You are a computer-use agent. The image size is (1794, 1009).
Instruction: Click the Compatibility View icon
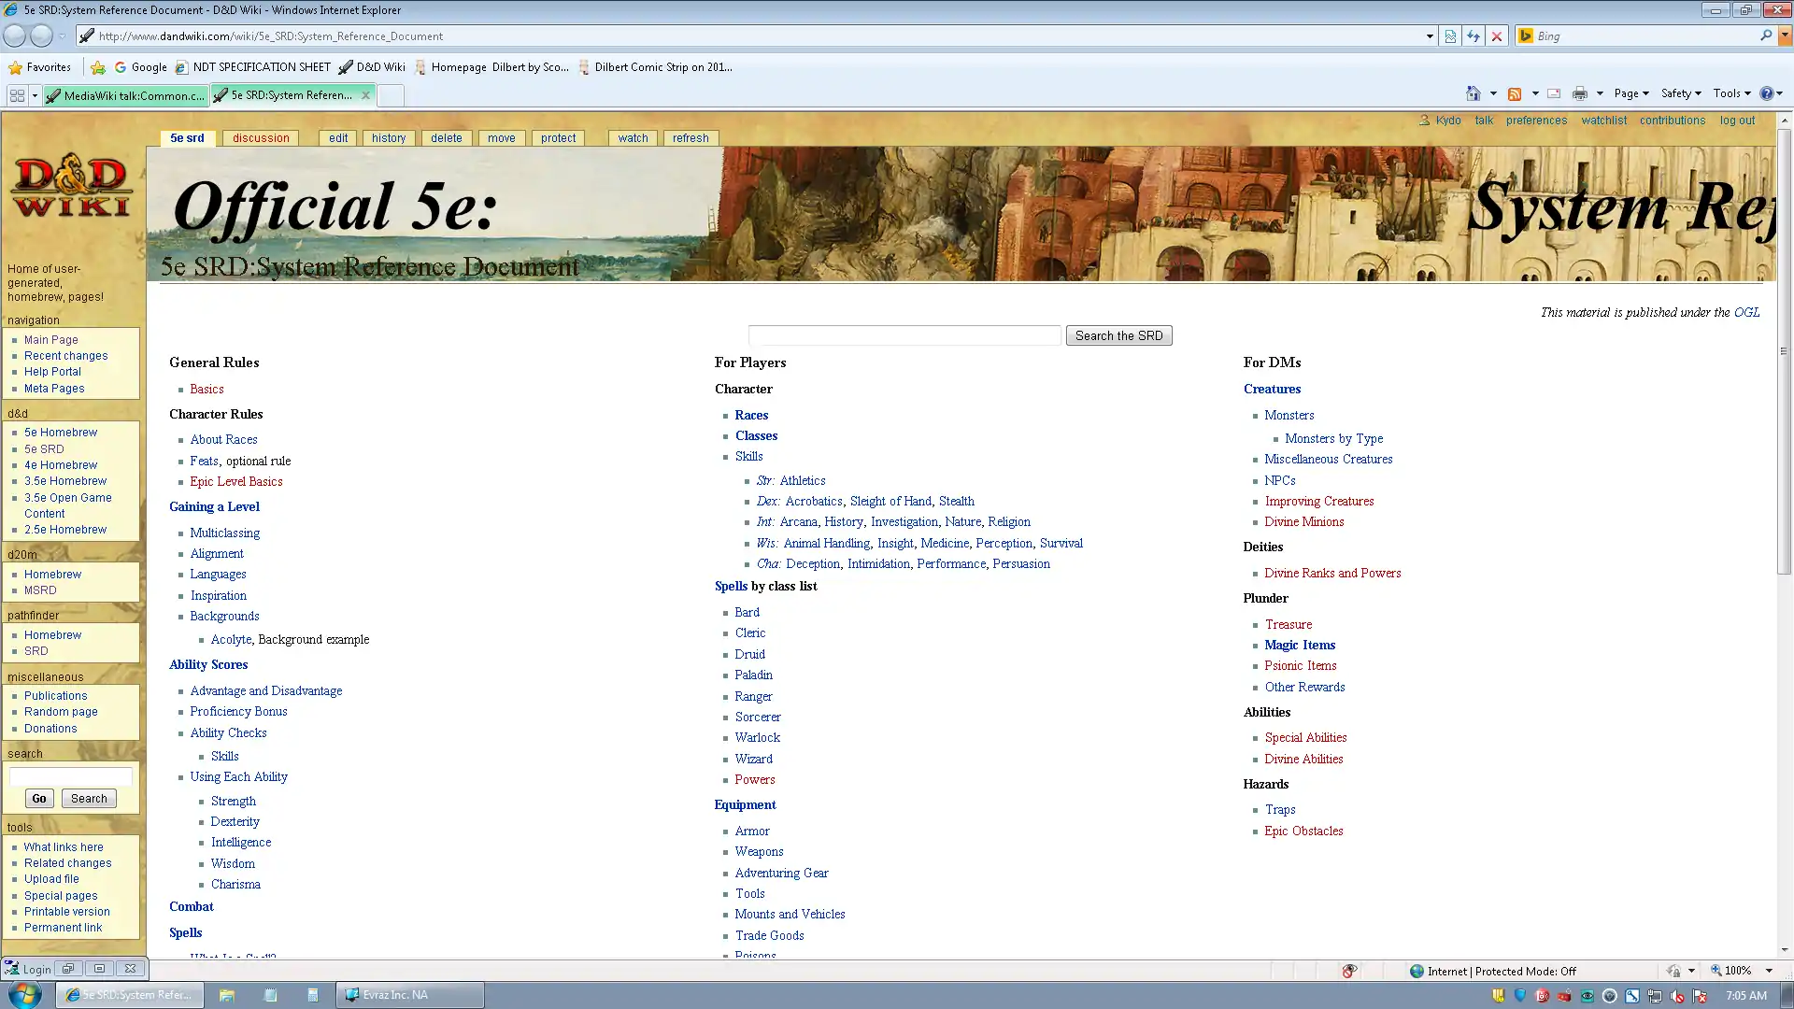[x=1450, y=36]
